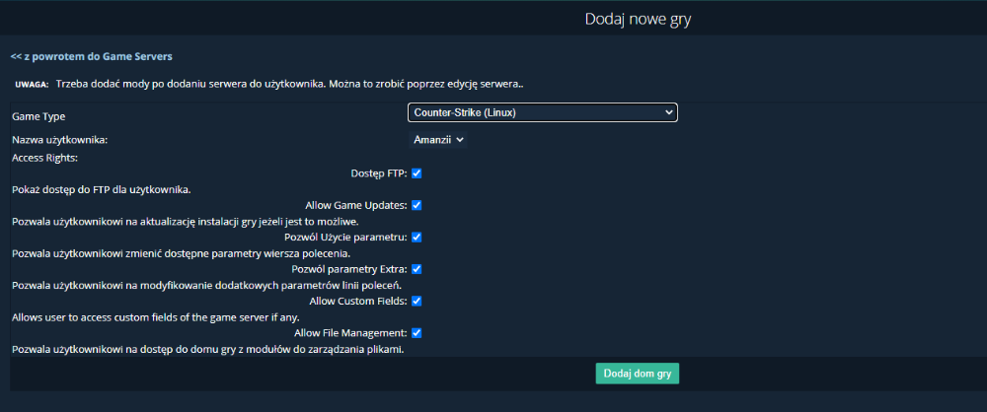Toggle the Pozwól parametry Extra checkbox

pyautogui.click(x=417, y=269)
